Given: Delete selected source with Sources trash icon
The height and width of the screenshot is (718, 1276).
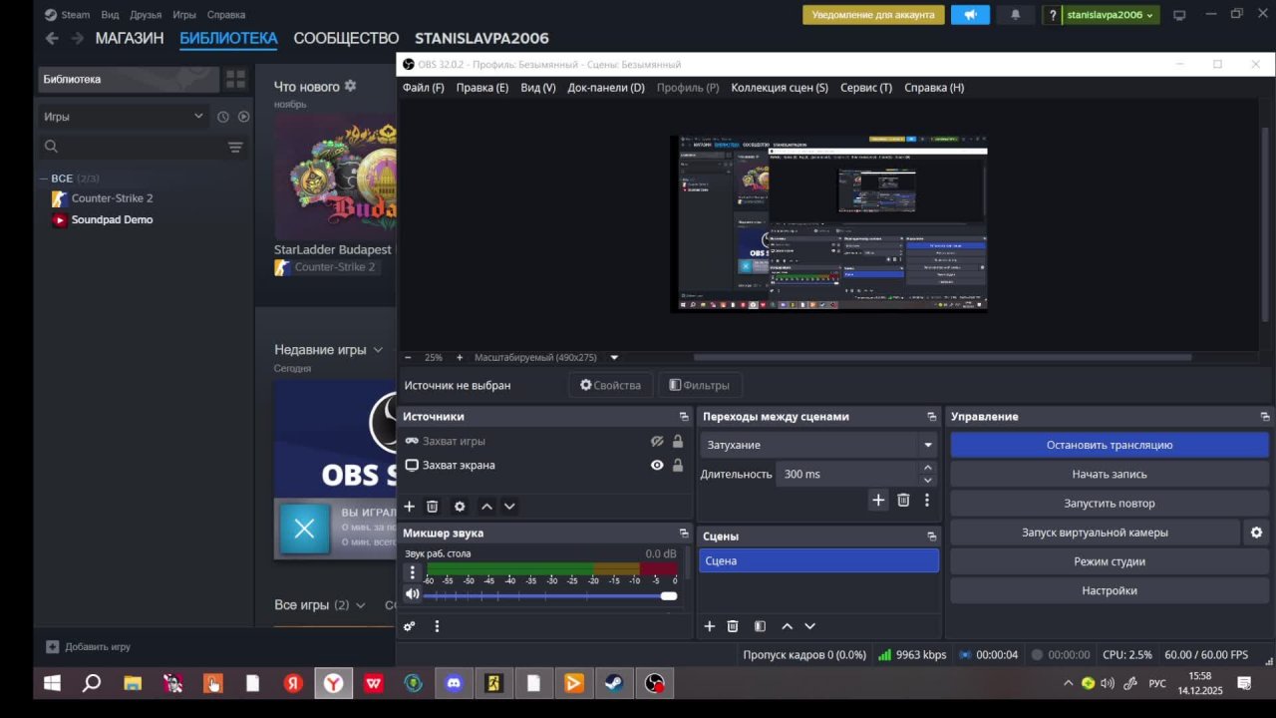Looking at the screenshot, I should tap(433, 507).
